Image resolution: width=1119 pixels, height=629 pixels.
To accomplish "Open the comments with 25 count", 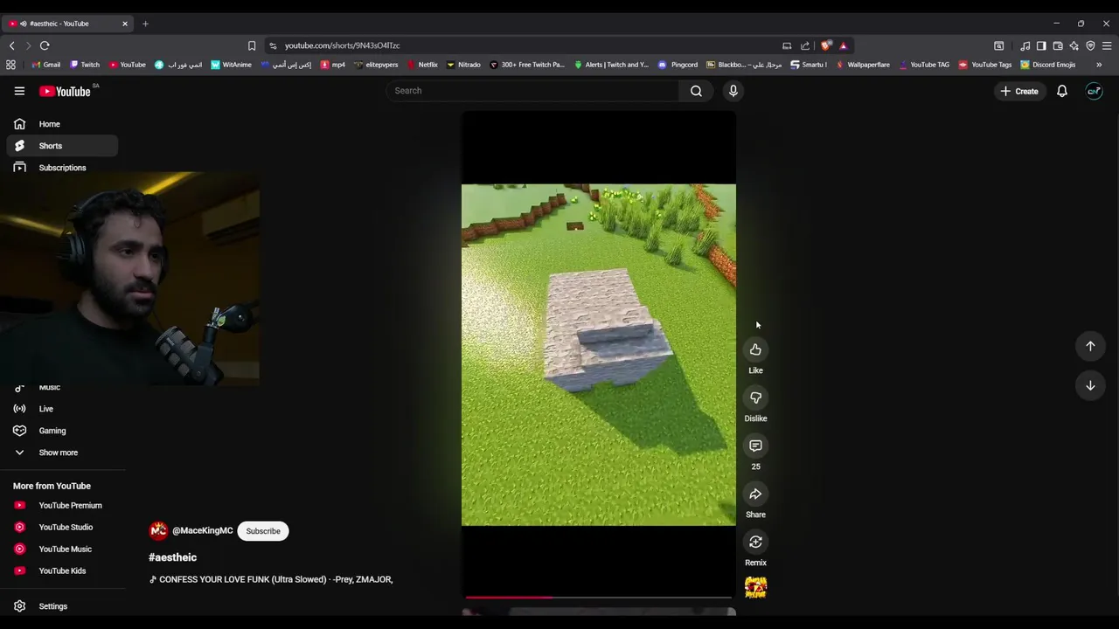I will pyautogui.click(x=755, y=446).
